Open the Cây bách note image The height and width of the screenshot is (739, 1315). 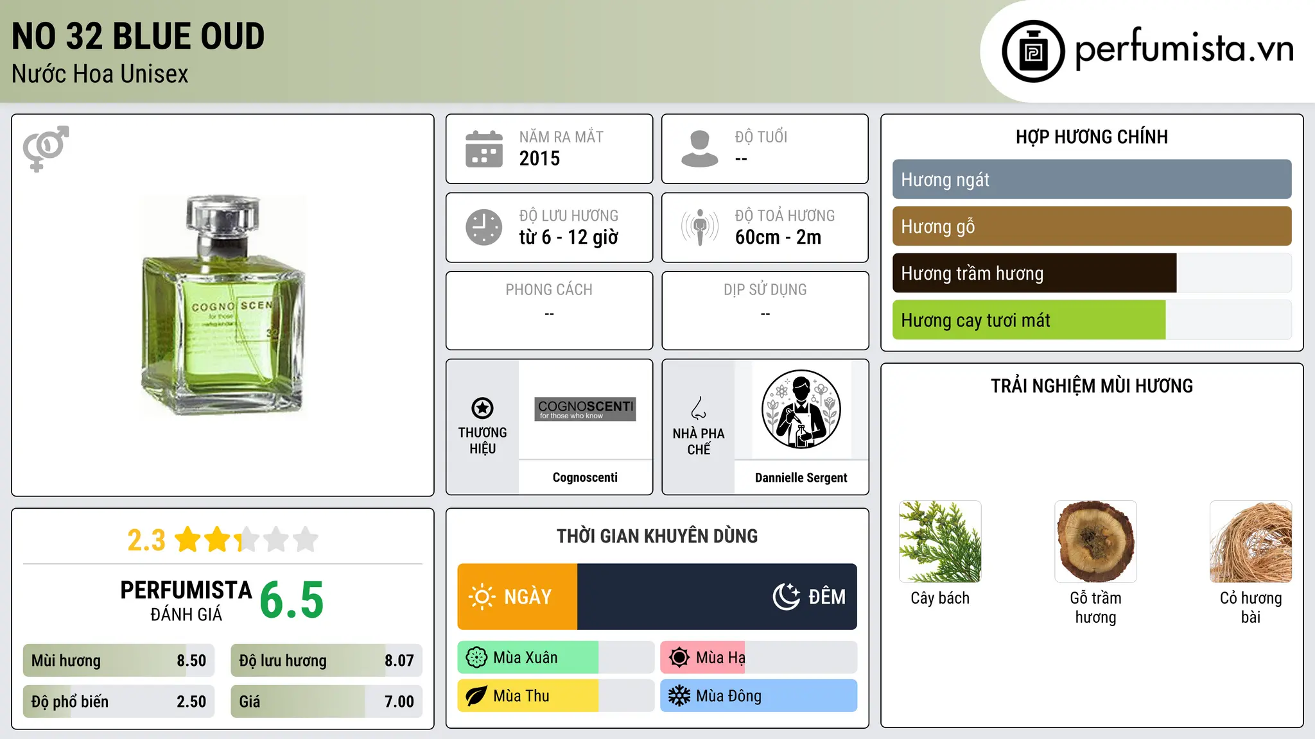[940, 541]
